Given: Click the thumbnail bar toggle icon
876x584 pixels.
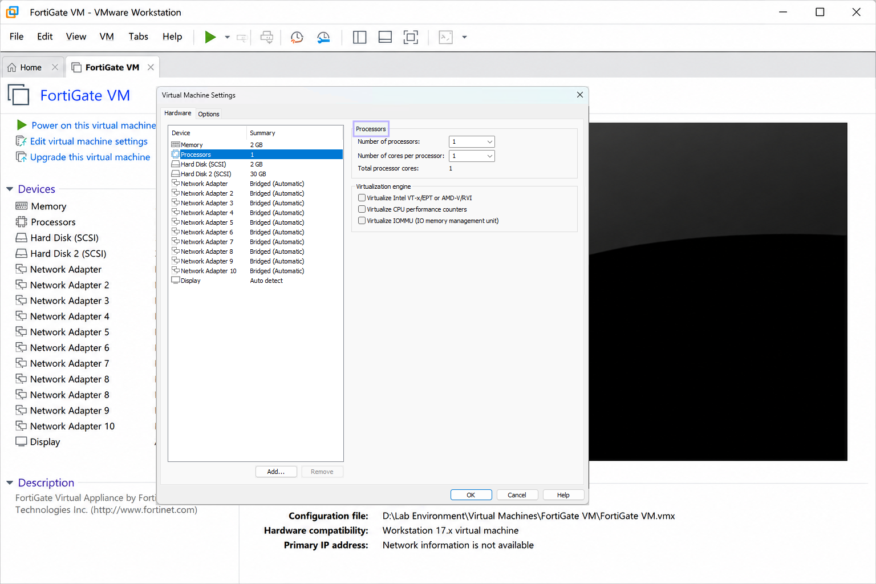Looking at the screenshot, I should (x=385, y=37).
